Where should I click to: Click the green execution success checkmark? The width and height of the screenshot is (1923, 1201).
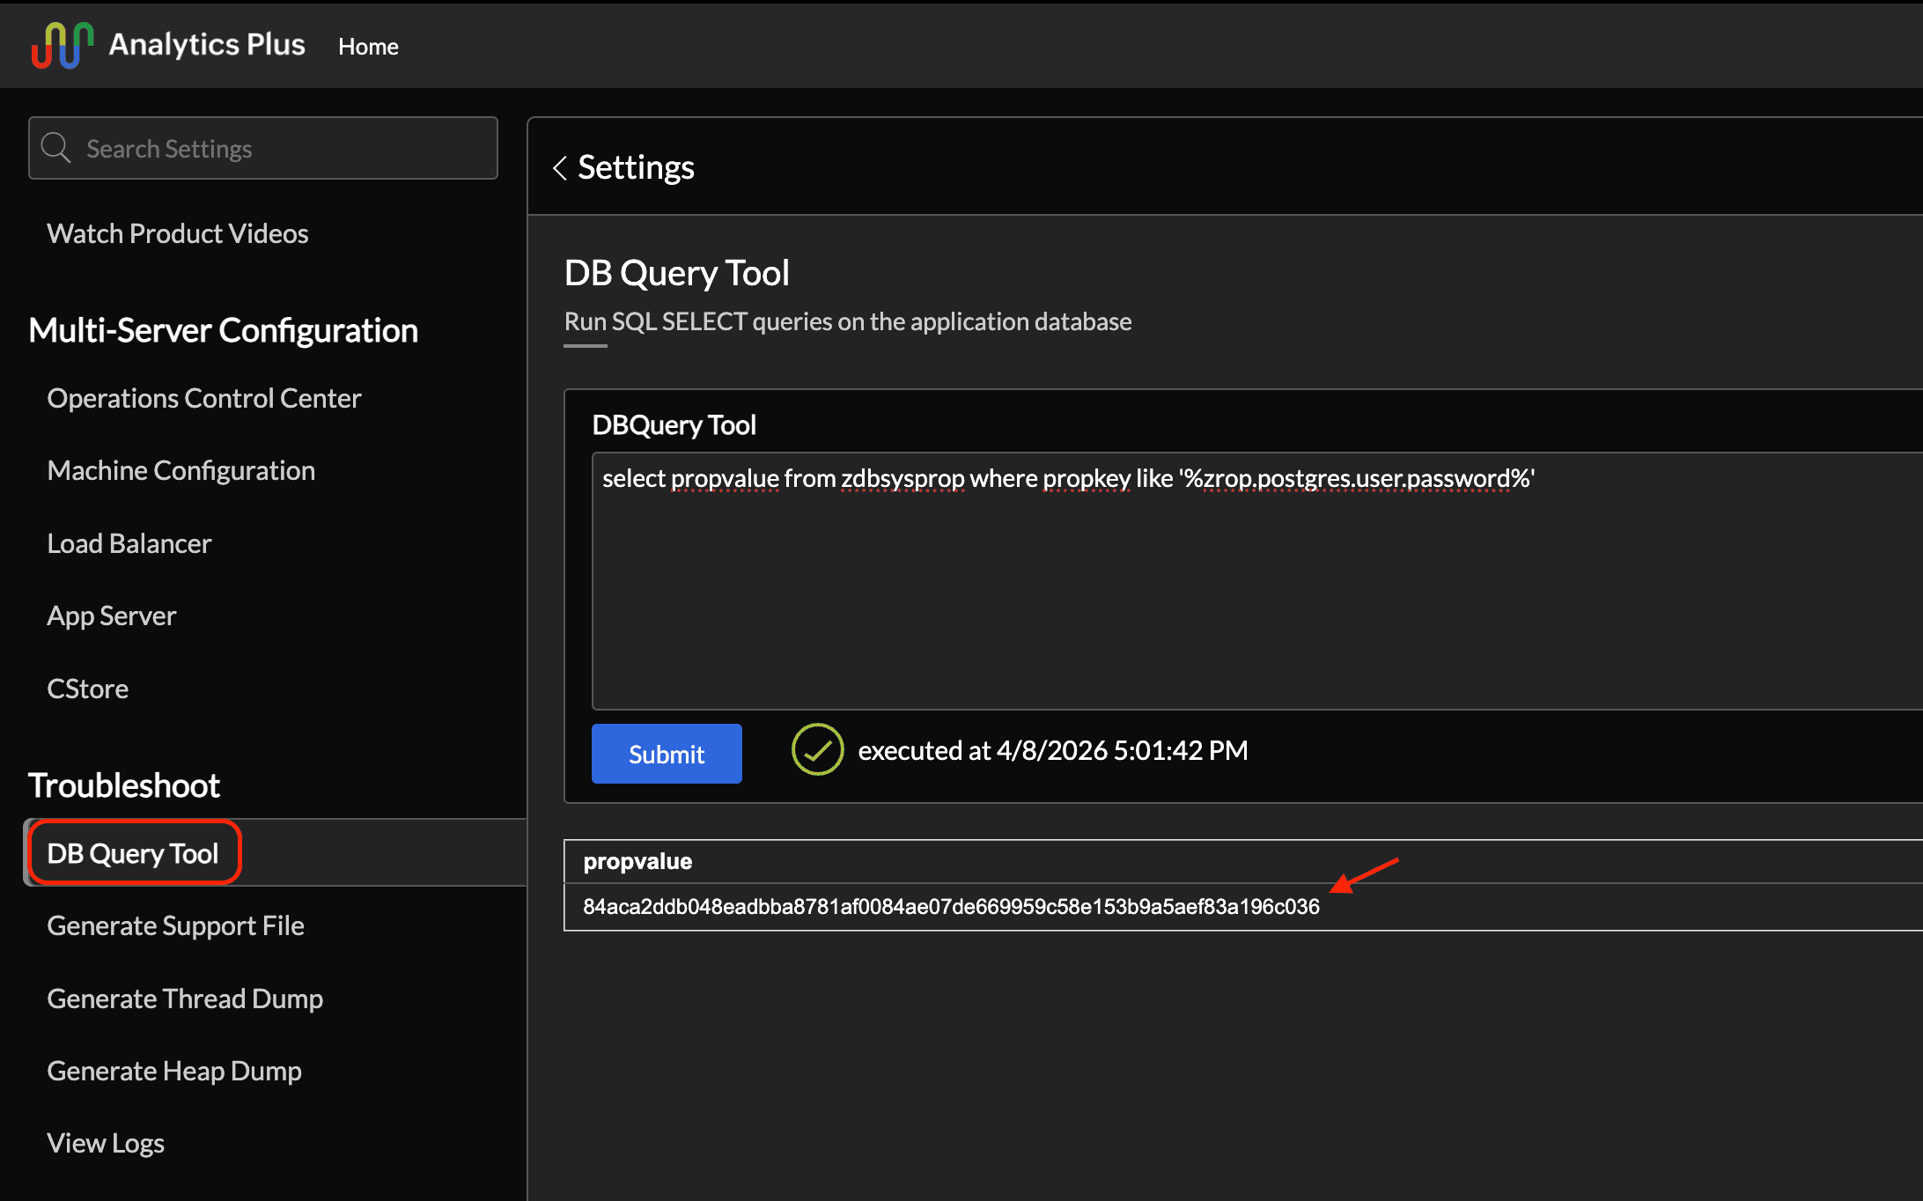(x=817, y=750)
